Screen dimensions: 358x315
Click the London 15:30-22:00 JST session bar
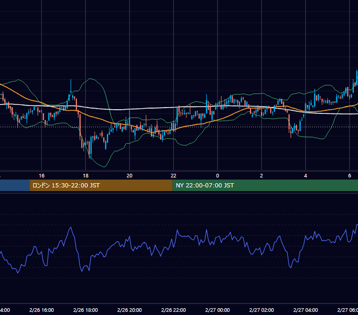101,185
